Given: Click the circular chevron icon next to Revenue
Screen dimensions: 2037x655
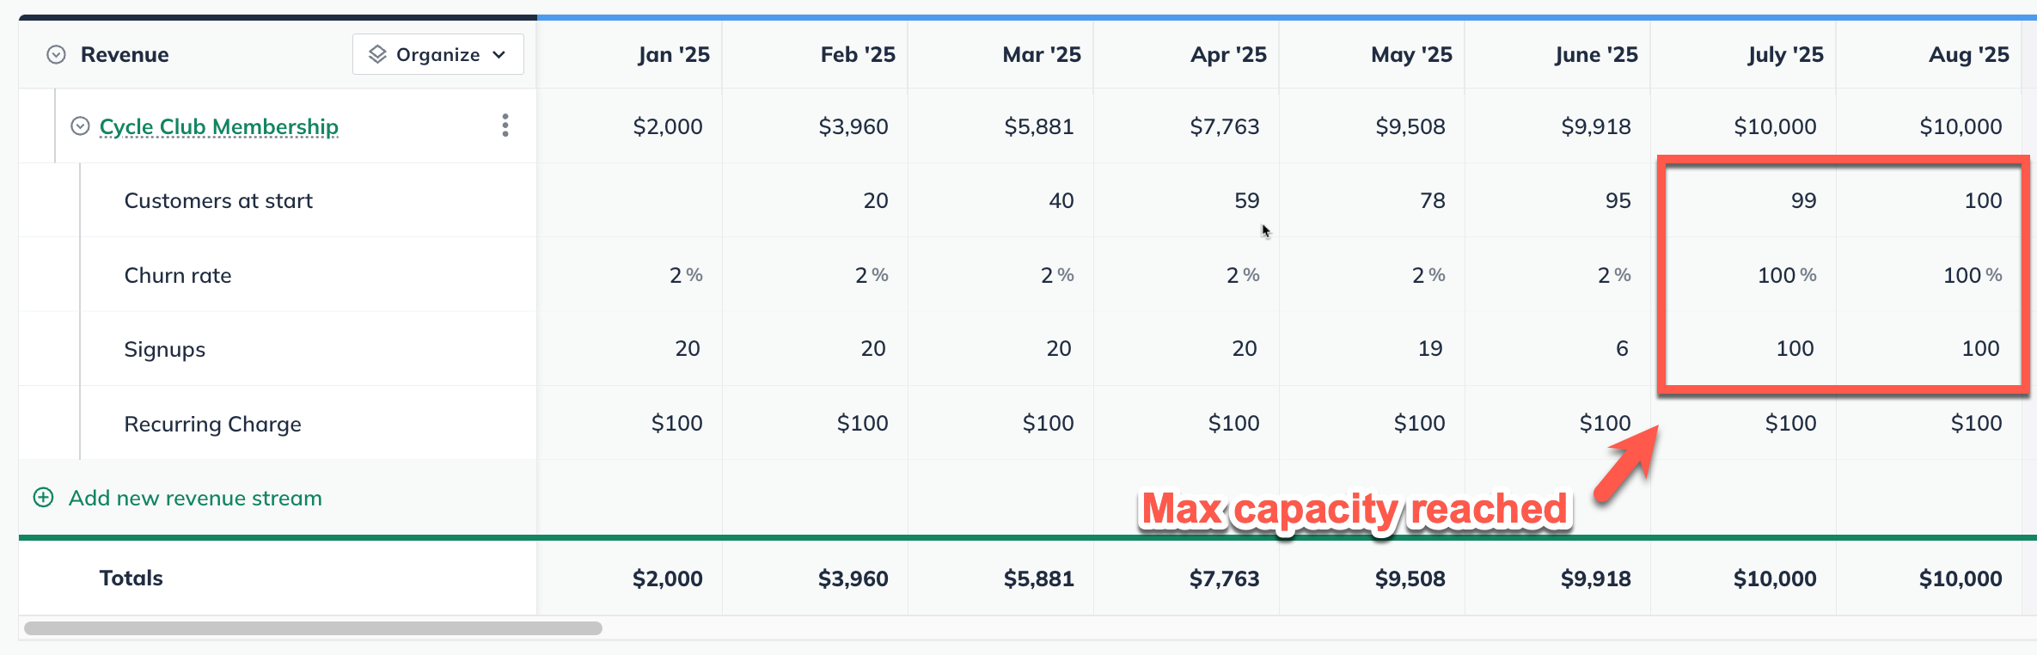Looking at the screenshot, I should pyautogui.click(x=55, y=53).
